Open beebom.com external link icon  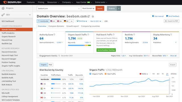pyautogui.click(x=88, y=16)
